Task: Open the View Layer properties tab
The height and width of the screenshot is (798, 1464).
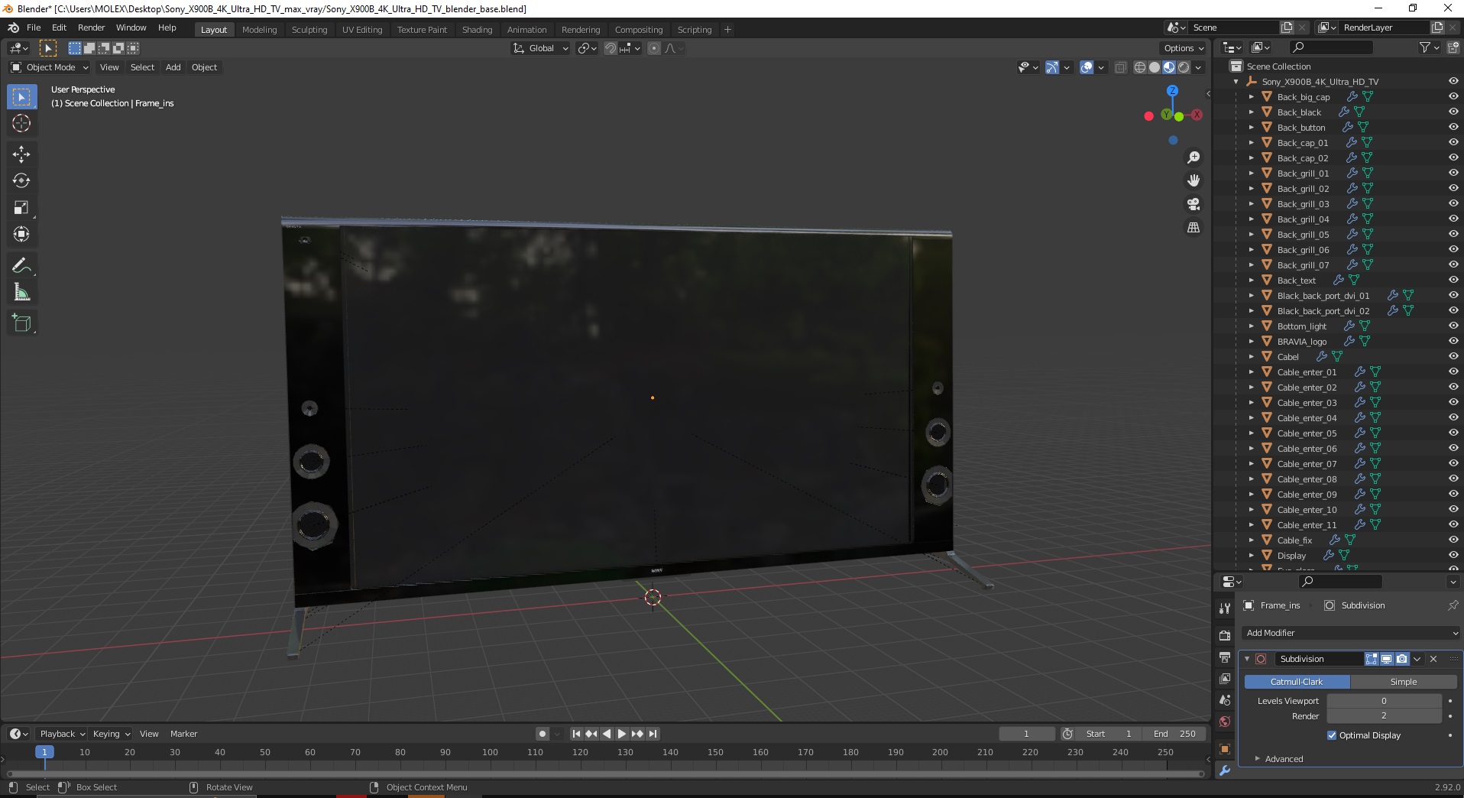Action: coord(1225,679)
